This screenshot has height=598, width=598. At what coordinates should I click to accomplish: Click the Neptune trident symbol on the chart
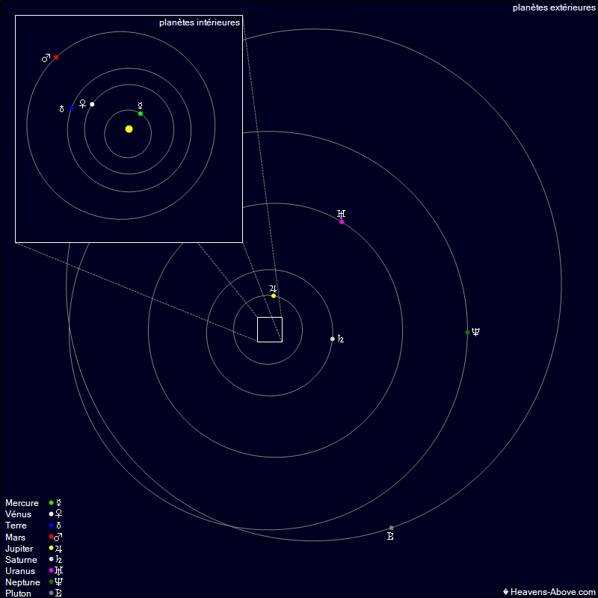475,332
